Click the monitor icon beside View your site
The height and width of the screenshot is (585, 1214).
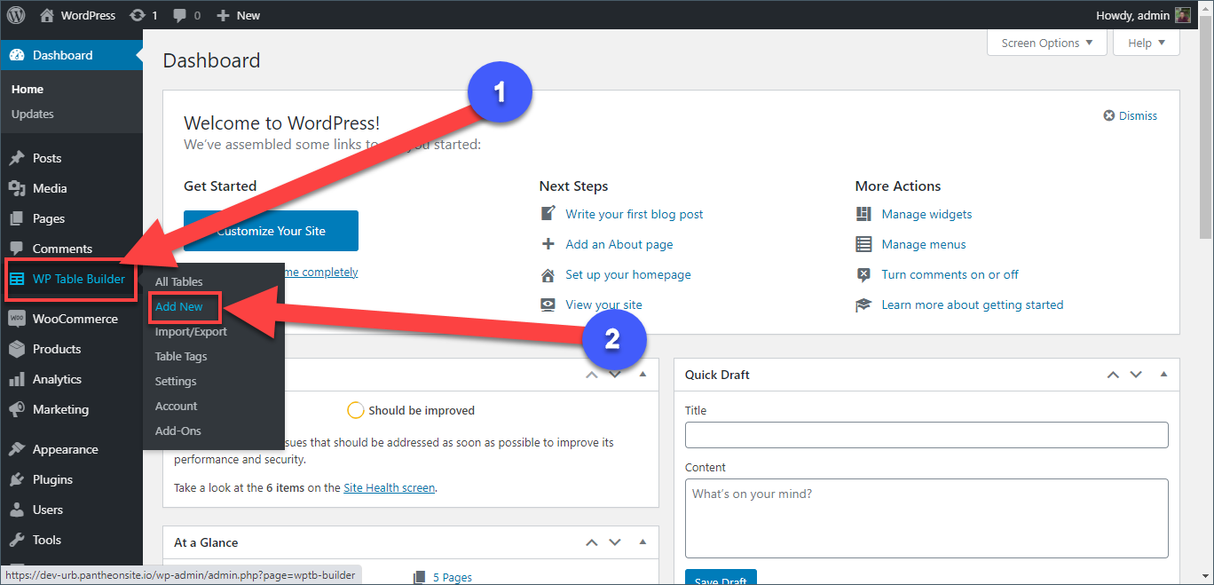[x=548, y=304]
